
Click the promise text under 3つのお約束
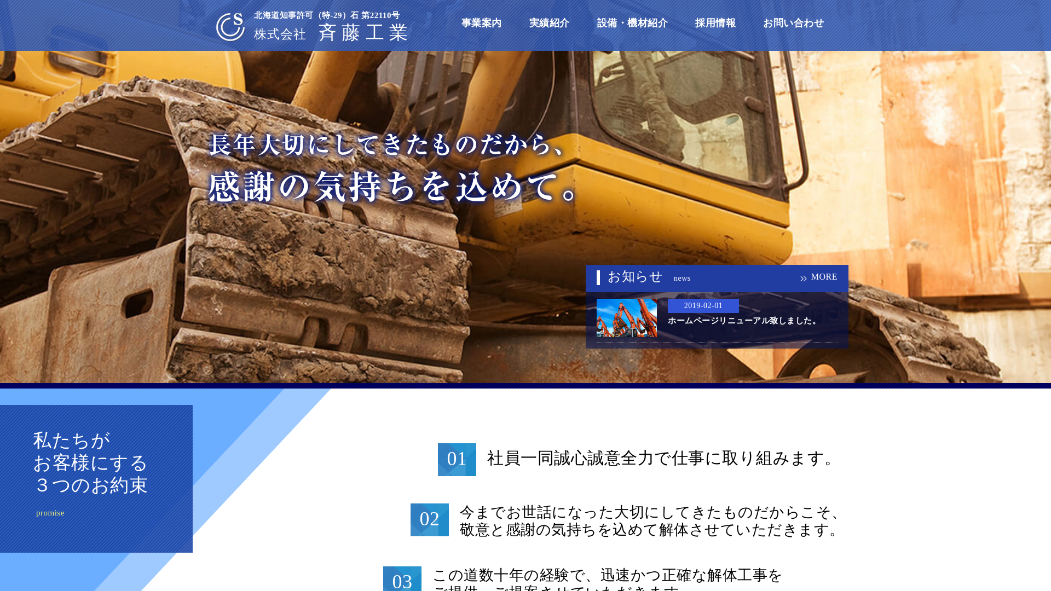pos(50,513)
